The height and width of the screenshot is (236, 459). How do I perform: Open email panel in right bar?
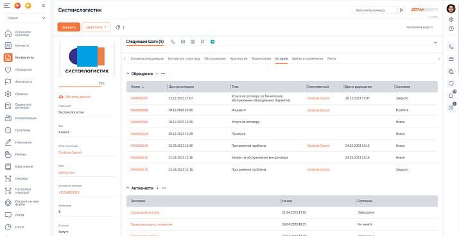coord(451,59)
